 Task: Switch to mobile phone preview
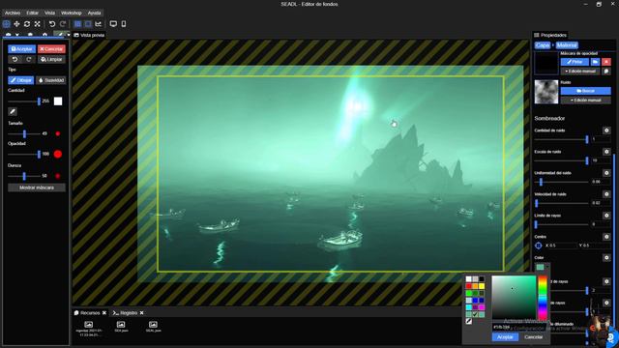124,24
